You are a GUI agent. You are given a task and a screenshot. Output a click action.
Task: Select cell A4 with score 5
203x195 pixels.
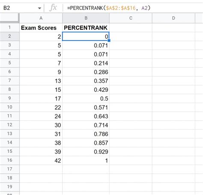click(x=41, y=54)
